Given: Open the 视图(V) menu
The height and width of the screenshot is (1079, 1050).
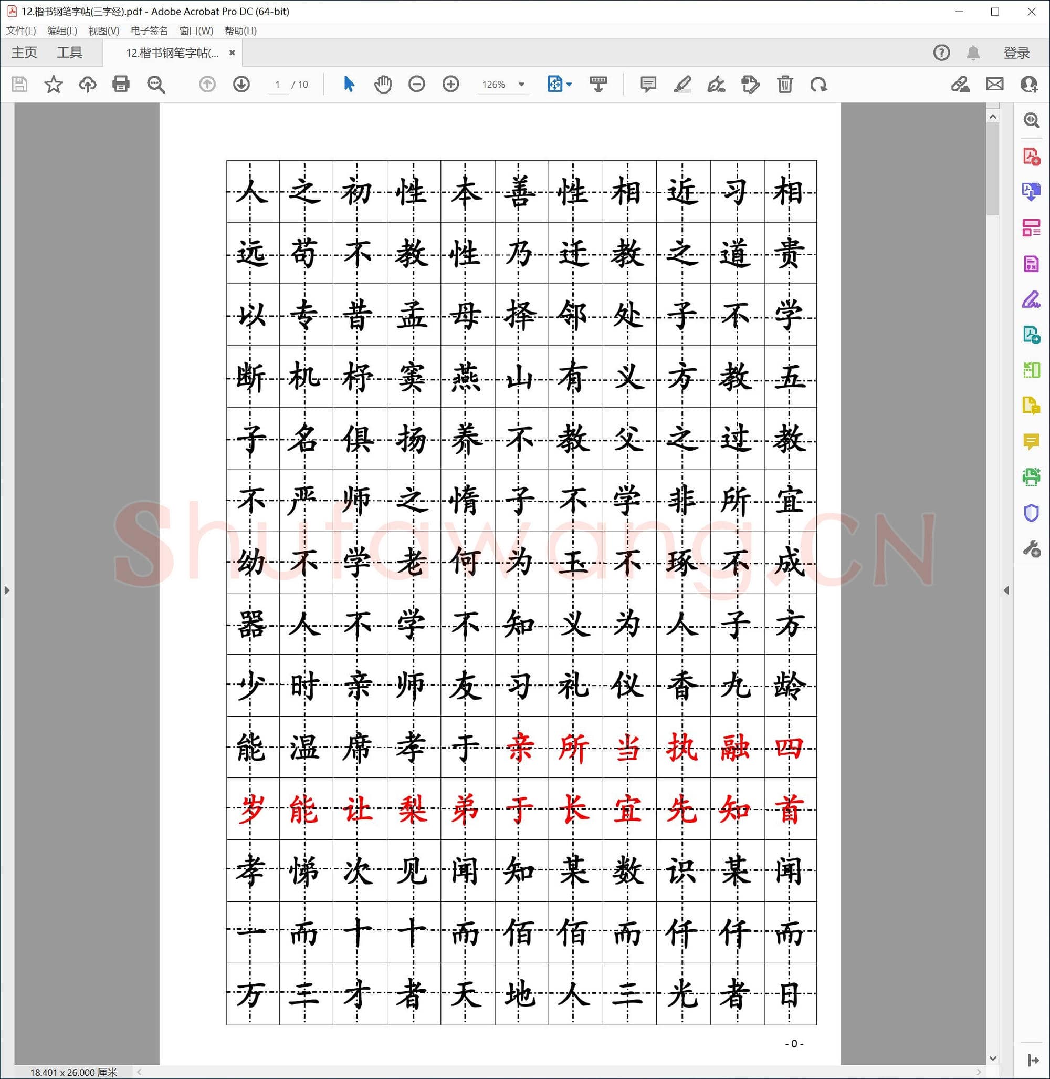Looking at the screenshot, I should point(103,30).
